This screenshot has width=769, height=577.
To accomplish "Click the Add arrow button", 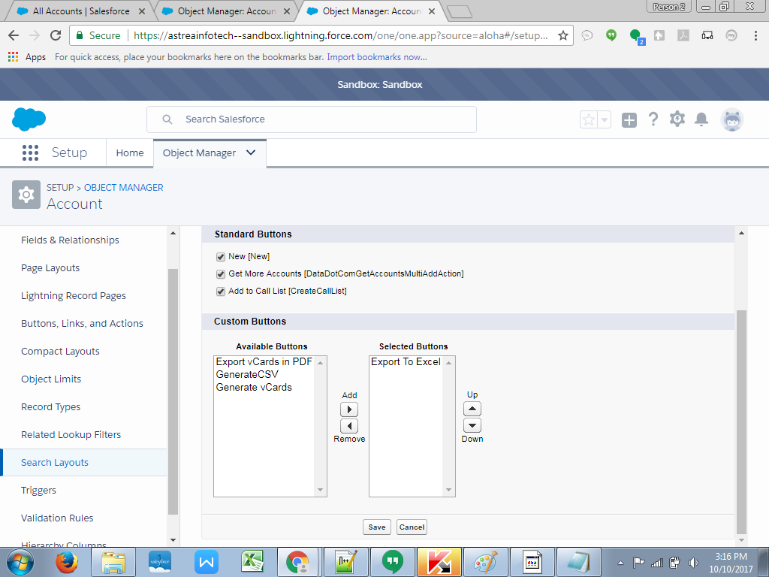I will pyautogui.click(x=349, y=409).
